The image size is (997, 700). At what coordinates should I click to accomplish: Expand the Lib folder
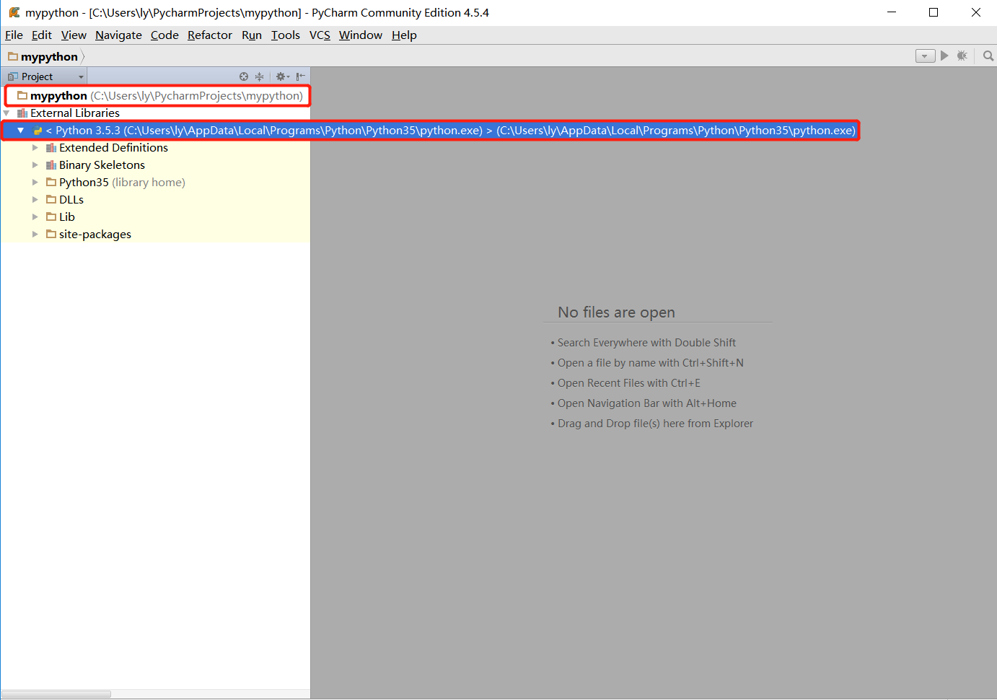point(35,216)
